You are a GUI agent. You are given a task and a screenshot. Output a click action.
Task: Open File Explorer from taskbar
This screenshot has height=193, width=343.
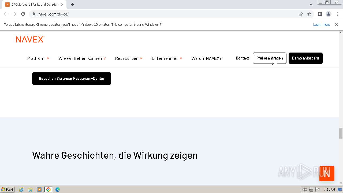point(30,190)
